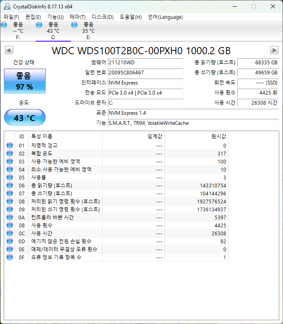Click status orb of row 0A 컨트롤러 바쁜 시간
The width and height of the screenshot is (283, 324).
click(x=10, y=217)
